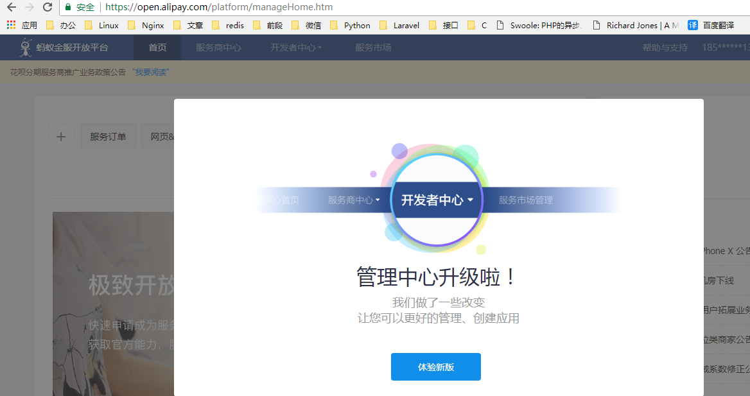Expand the Laravel bookmarks folder
The width and height of the screenshot is (750, 396).
pyautogui.click(x=399, y=26)
